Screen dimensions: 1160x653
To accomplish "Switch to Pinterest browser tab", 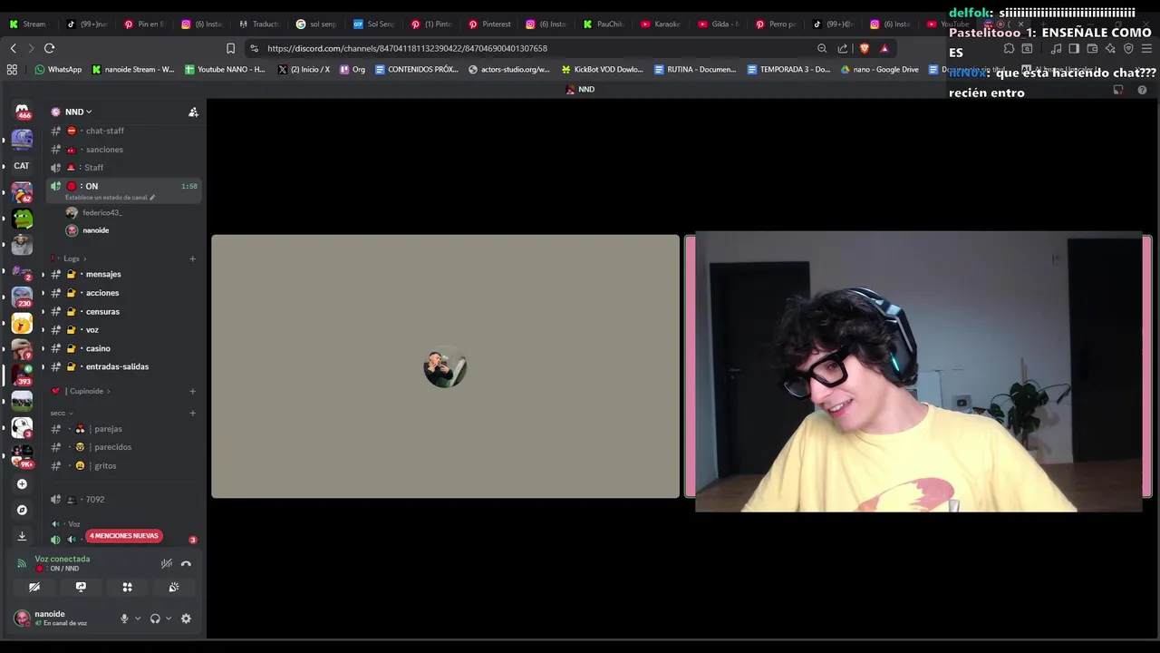I will click(489, 24).
